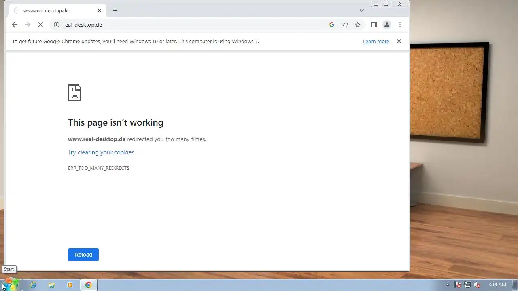The image size is (518, 291).
Task: Stop loading the page
Action: 40,25
